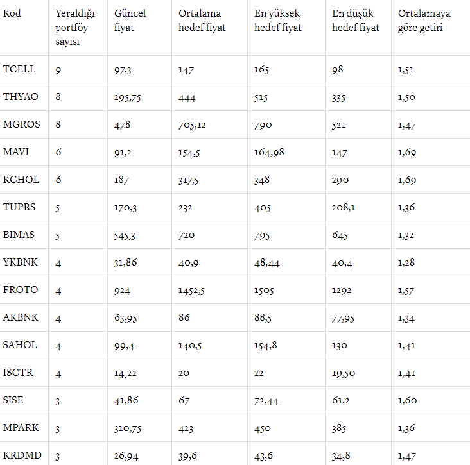The width and height of the screenshot is (470, 465).
Task: Click the Yeraldığı portföy sayısı header
Action: tap(75, 28)
